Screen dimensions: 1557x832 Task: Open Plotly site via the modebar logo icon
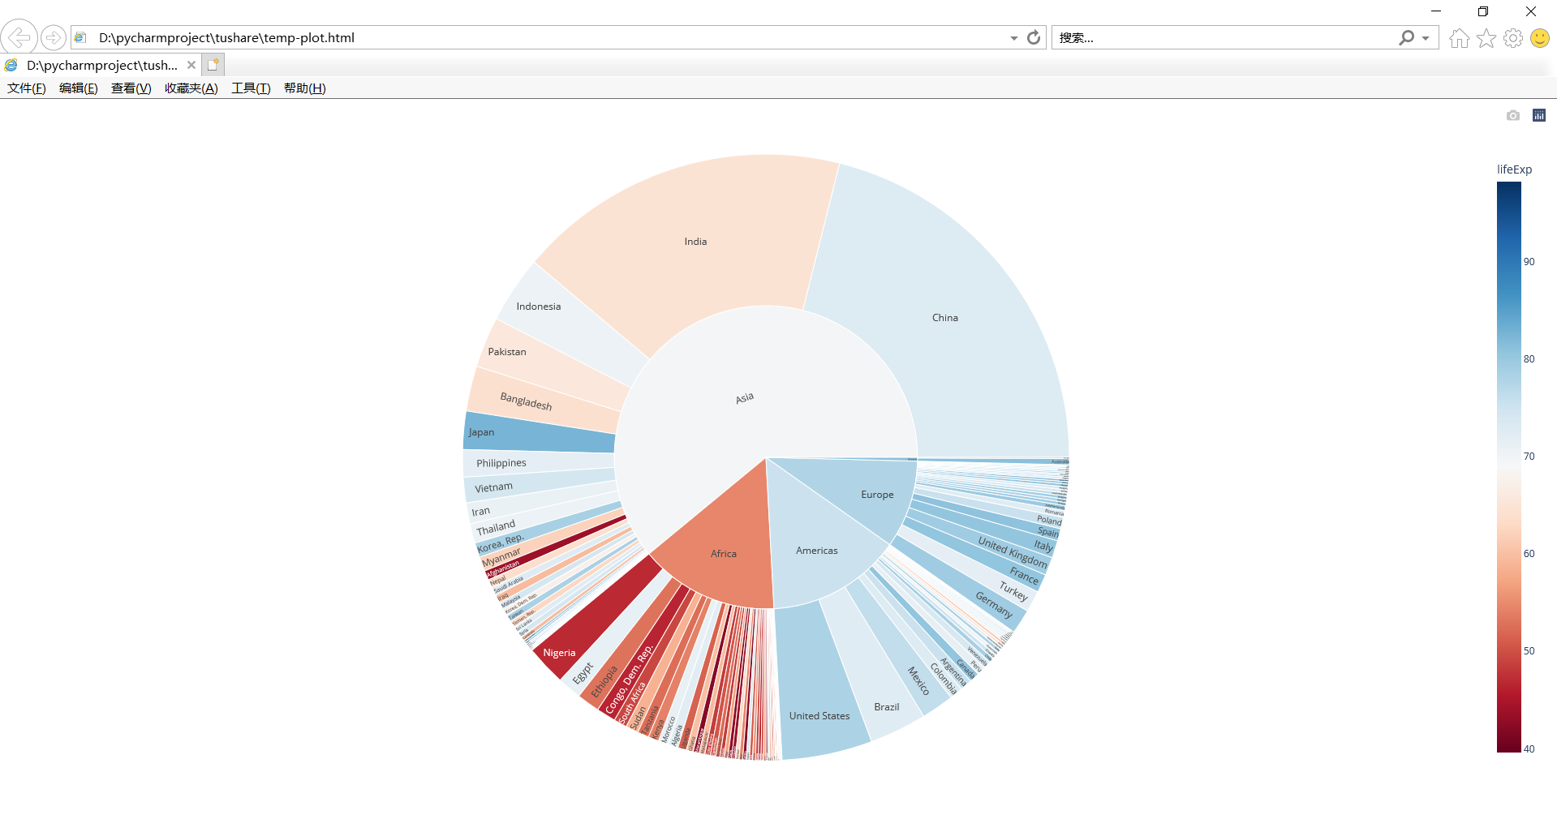tap(1538, 115)
